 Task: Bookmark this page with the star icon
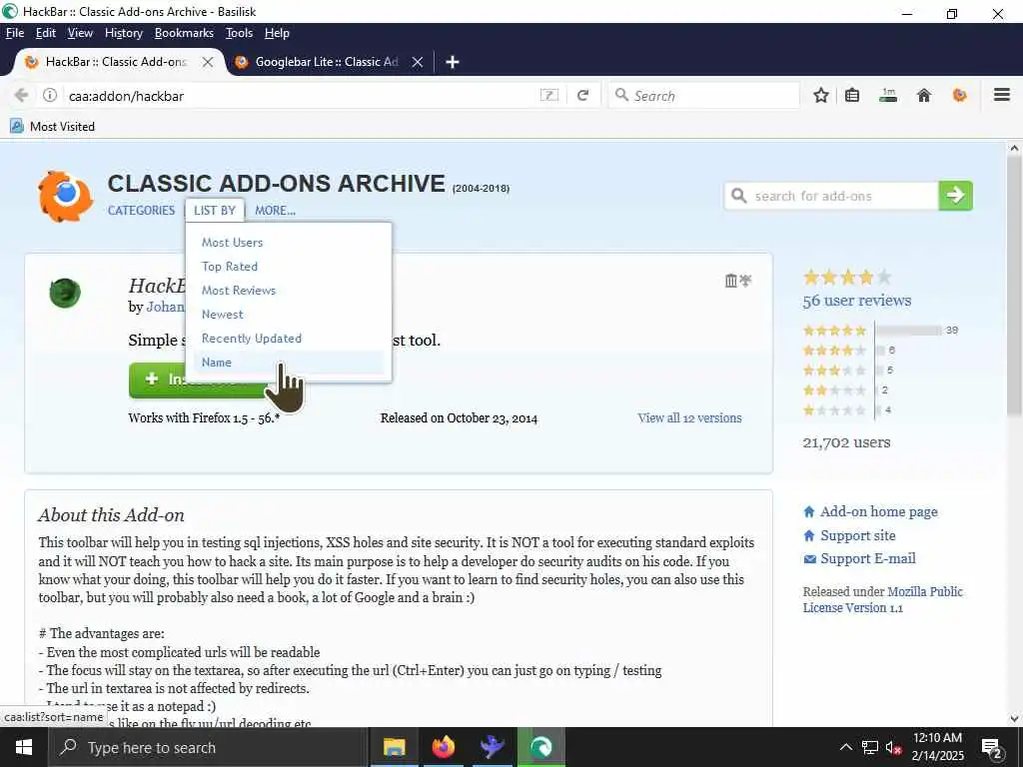pyautogui.click(x=821, y=95)
